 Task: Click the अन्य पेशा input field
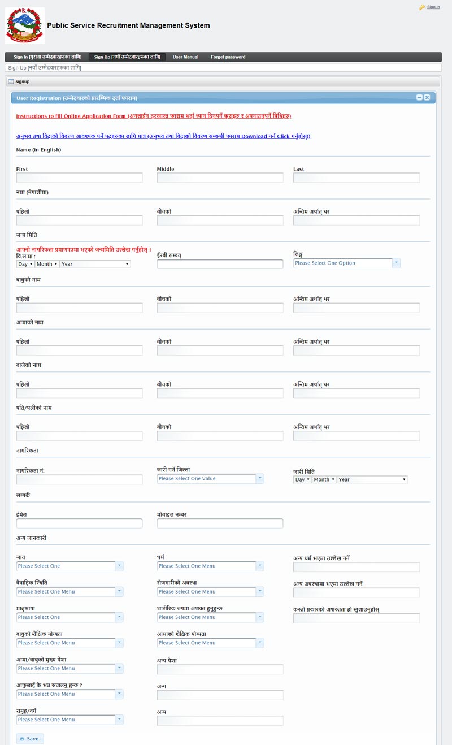[220, 669]
